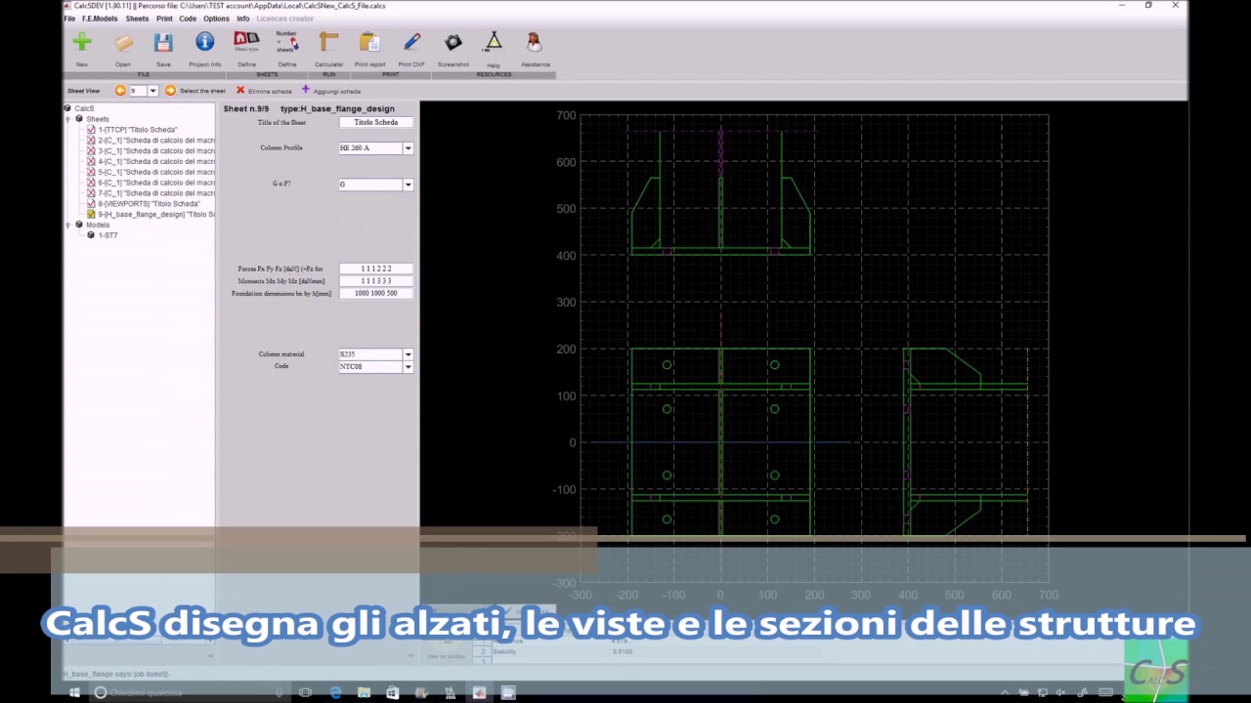Select sheet 8-[VIEWPORTS] "Titolo Scheda"

(149, 204)
